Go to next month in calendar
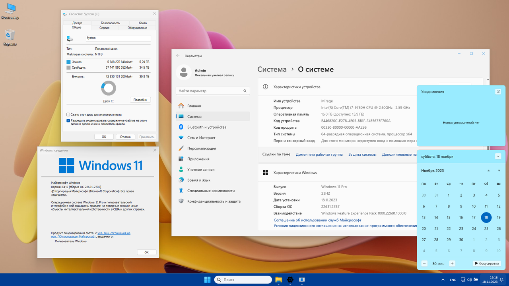The image size is (509, 286). (x=499, y=170)
